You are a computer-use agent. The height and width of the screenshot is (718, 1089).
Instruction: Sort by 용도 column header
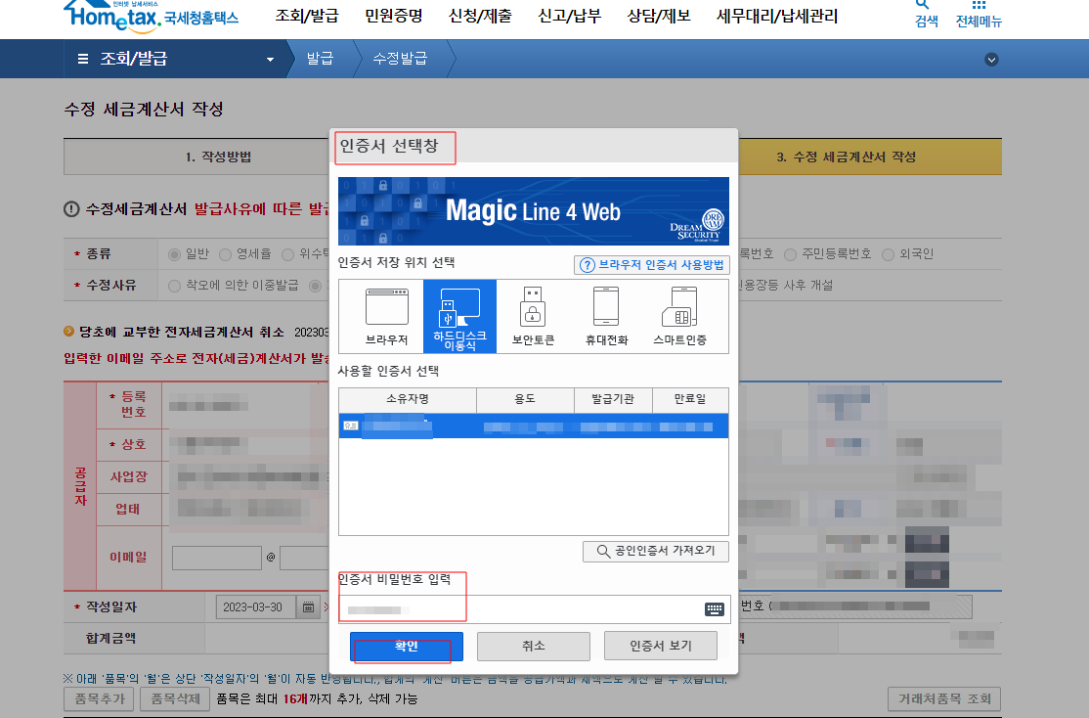click(525, 400)
